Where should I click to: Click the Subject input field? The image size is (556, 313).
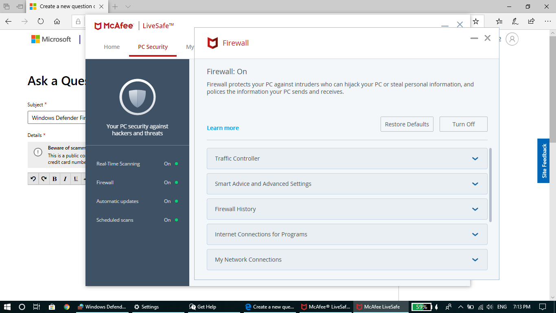[x=57, y=118]
